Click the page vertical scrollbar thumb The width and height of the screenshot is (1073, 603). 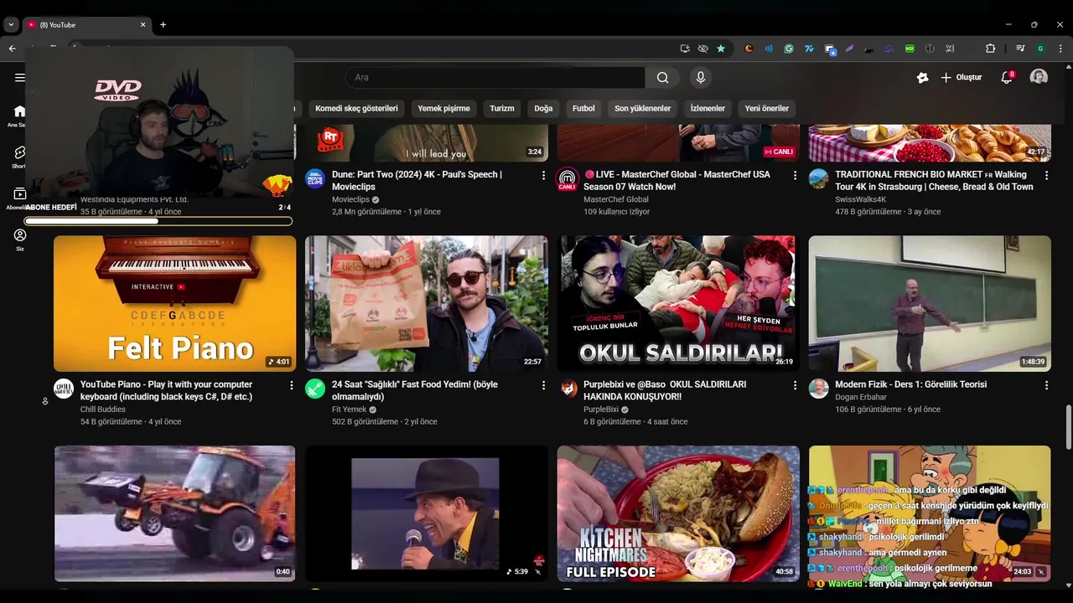point(1068,427)
